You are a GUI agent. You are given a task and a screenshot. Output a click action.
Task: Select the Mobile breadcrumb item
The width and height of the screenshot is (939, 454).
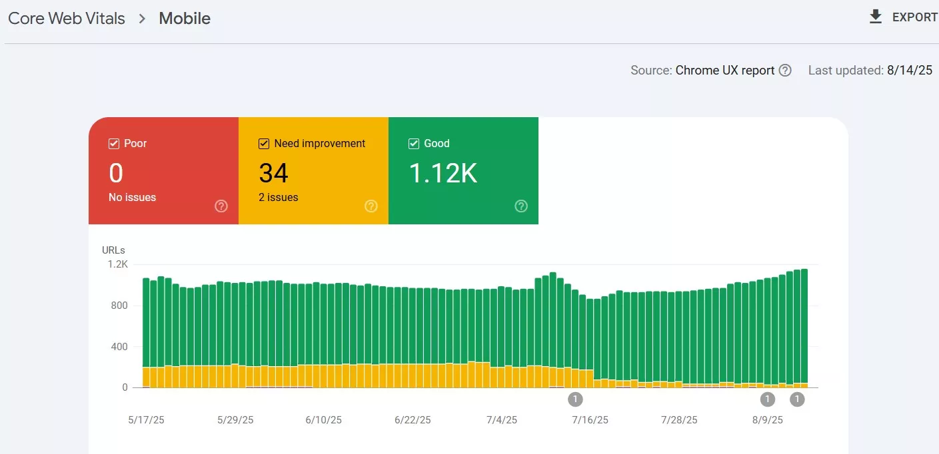[185, 19]
